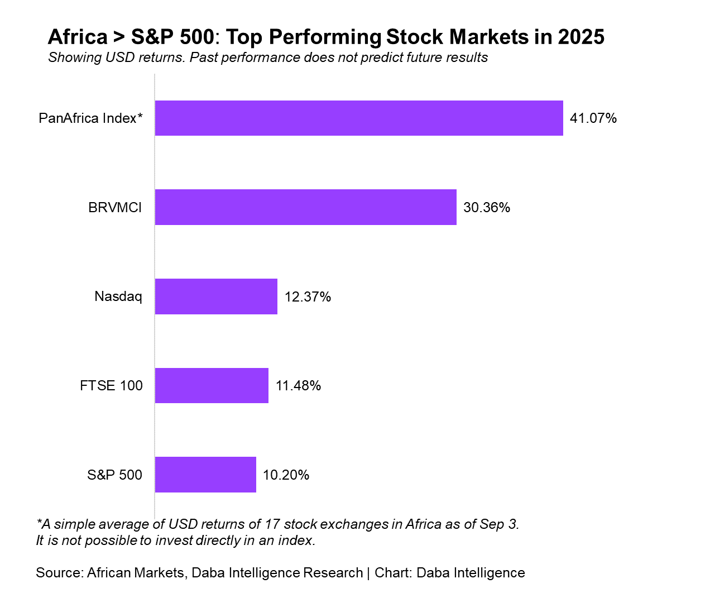Click the S&P 500 bar
Viewport: 710px width, 593px height.
pos(205,475)
